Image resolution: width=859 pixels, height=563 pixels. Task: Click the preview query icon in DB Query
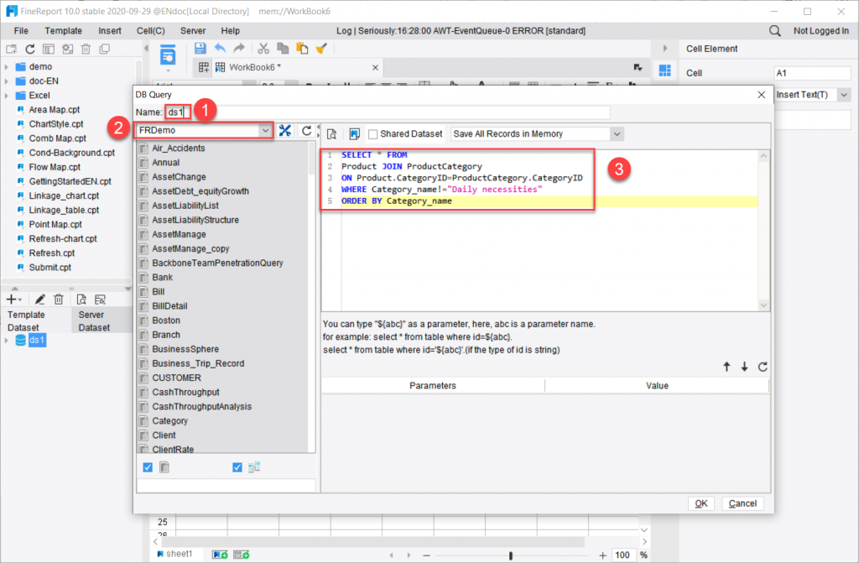pyautogui.click(x=331, y=134)
